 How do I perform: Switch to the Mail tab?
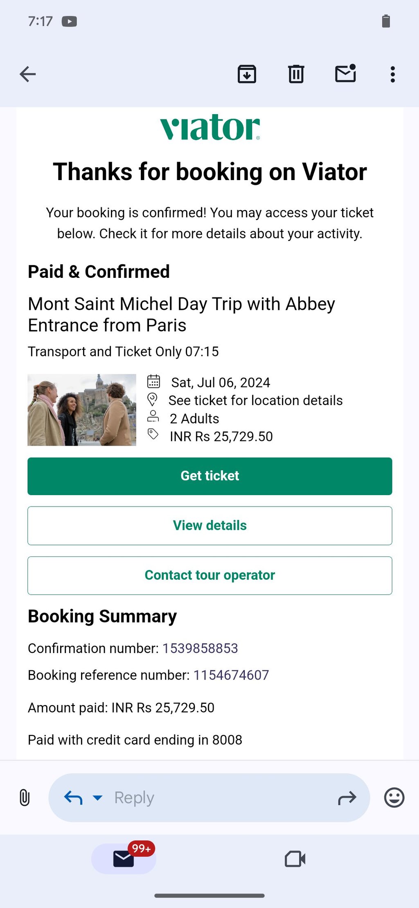click(x=124, y=858)
